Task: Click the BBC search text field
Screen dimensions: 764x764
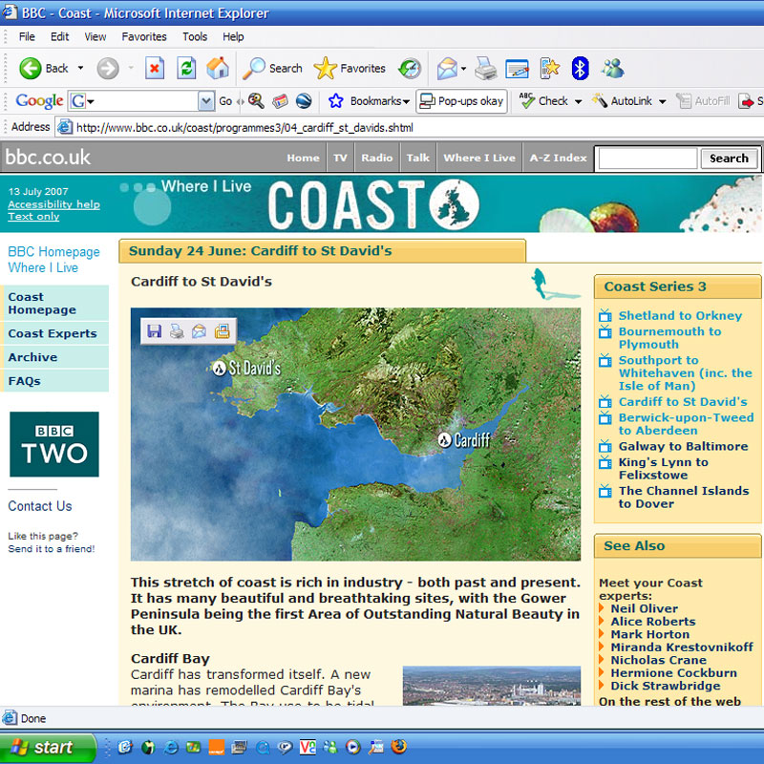Action: point(647,159)
